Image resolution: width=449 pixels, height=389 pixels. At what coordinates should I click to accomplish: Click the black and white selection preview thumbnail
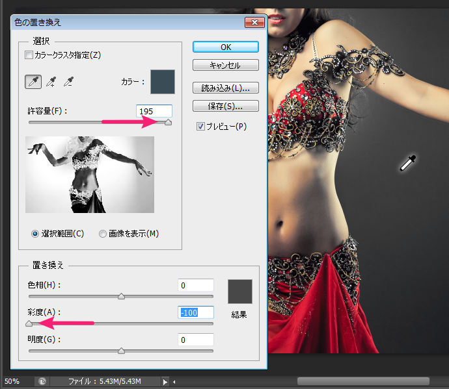tap(90, 175)
